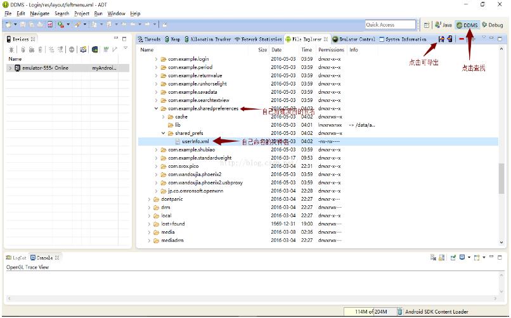511x318 pixels.
Task: Collapse the com.example.sharedpreferences folder
Action: (x=156, y=108)
